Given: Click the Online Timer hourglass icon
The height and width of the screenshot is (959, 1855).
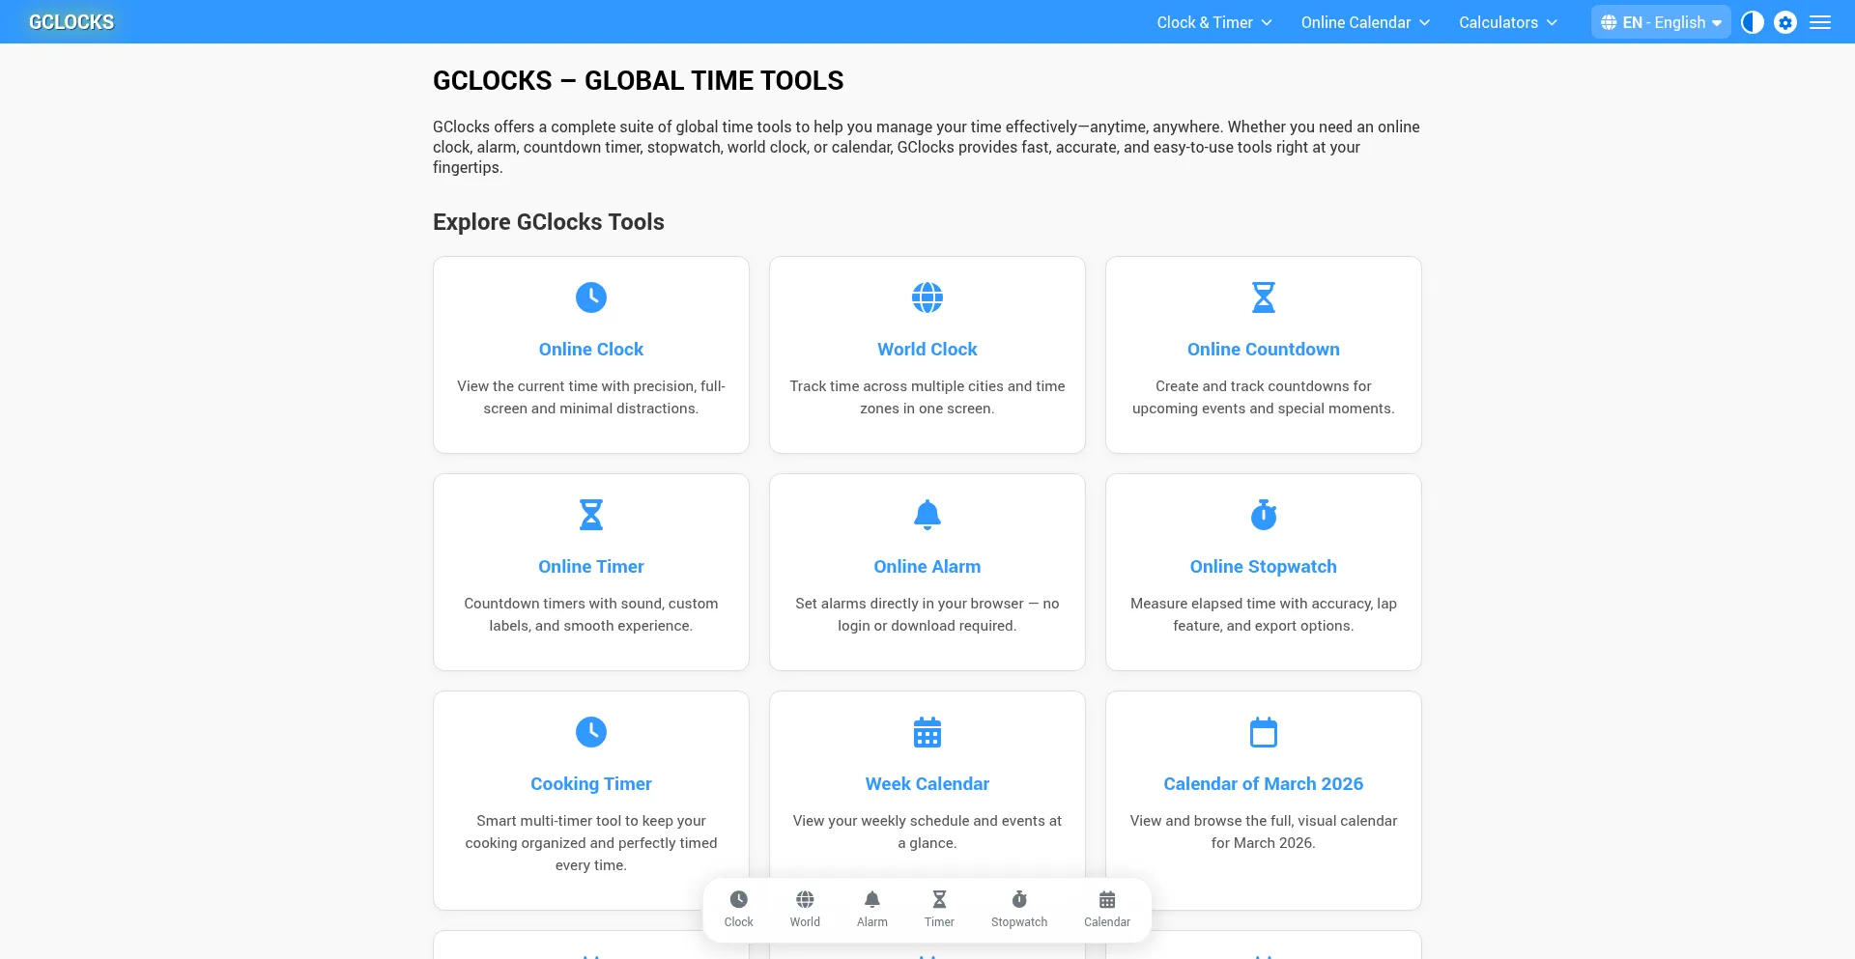Looking at the screenshot, I should click(x=591, y=515).
